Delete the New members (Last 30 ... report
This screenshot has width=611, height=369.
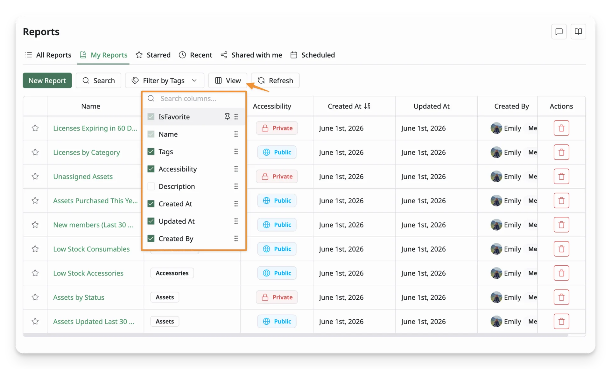561,225
